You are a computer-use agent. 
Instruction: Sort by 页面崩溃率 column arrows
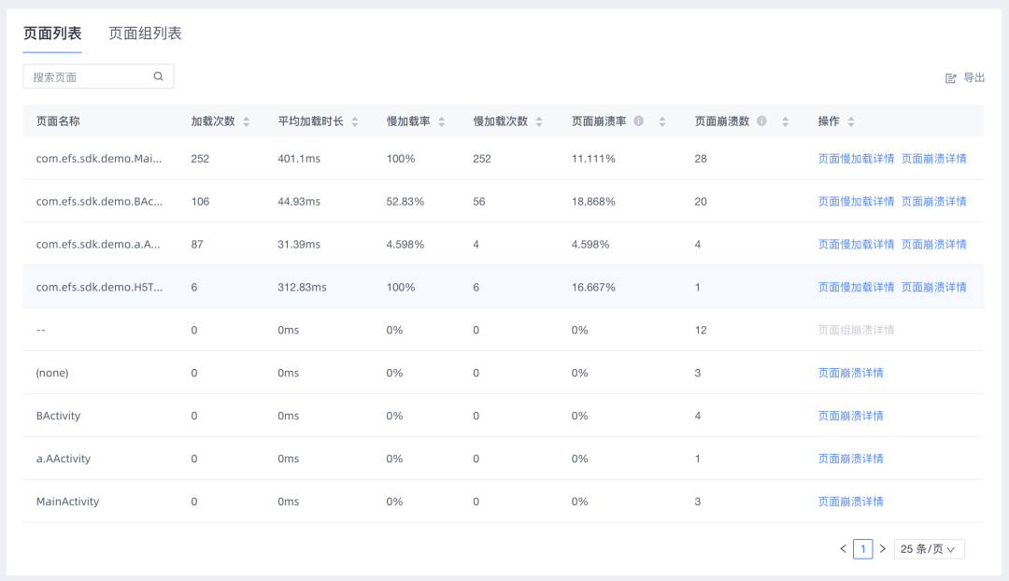point(662,121)
